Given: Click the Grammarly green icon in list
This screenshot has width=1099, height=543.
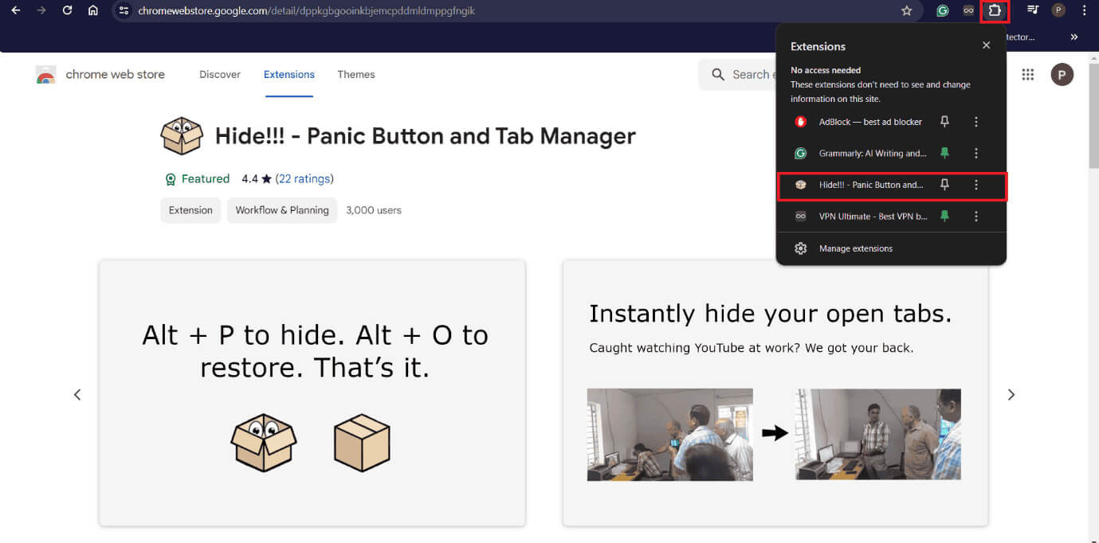Looking at the screenshot, I should [801, 154].
